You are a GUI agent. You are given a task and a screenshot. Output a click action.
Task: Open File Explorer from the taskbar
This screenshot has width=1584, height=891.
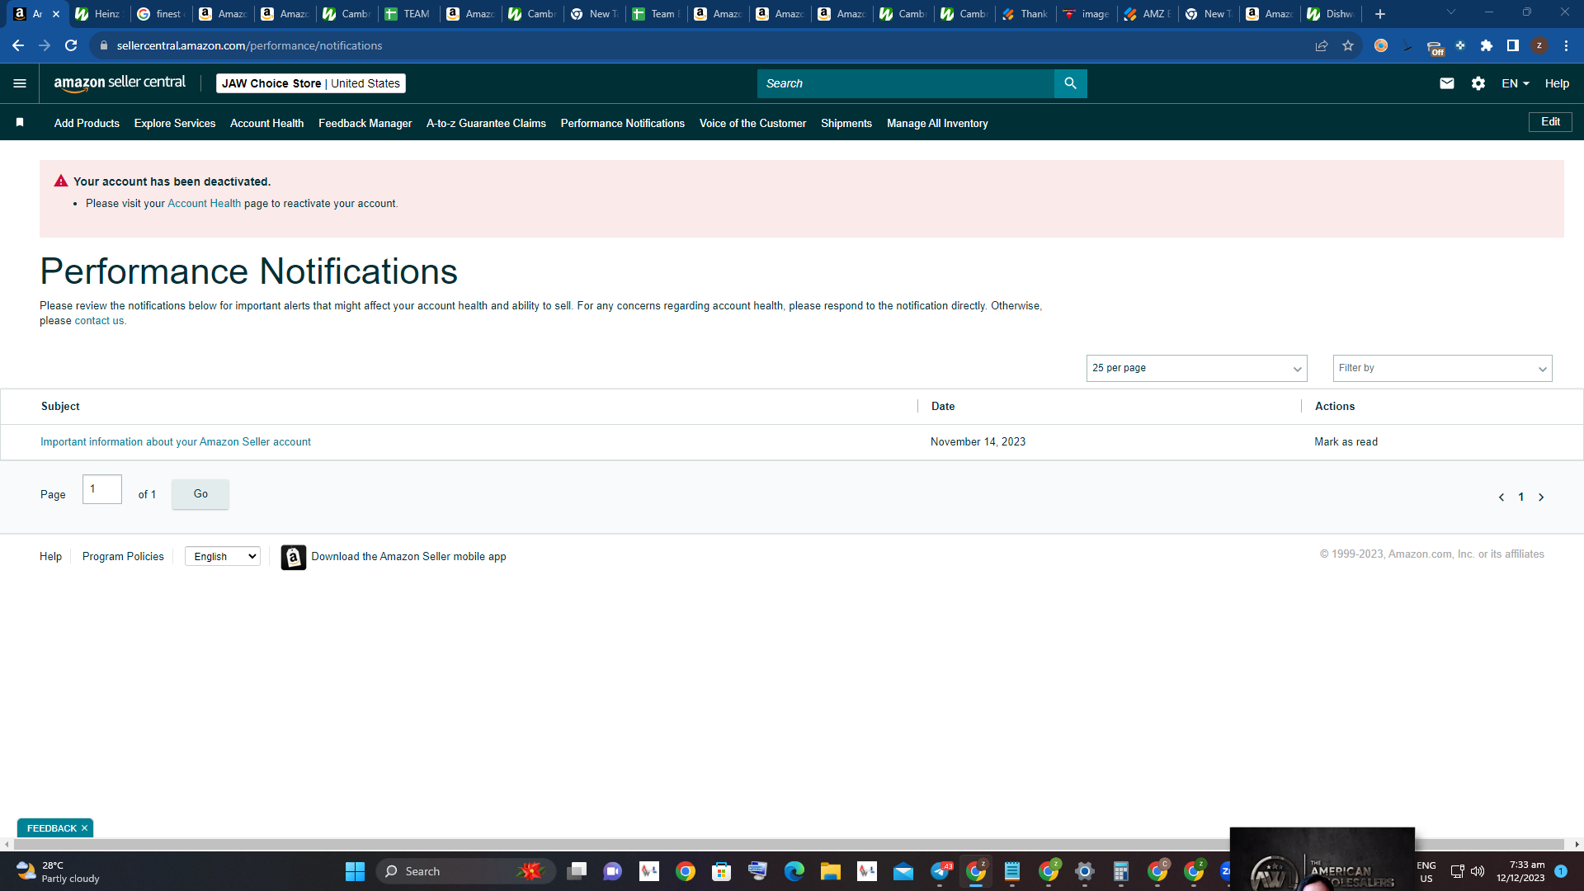[x=830, y=871]
